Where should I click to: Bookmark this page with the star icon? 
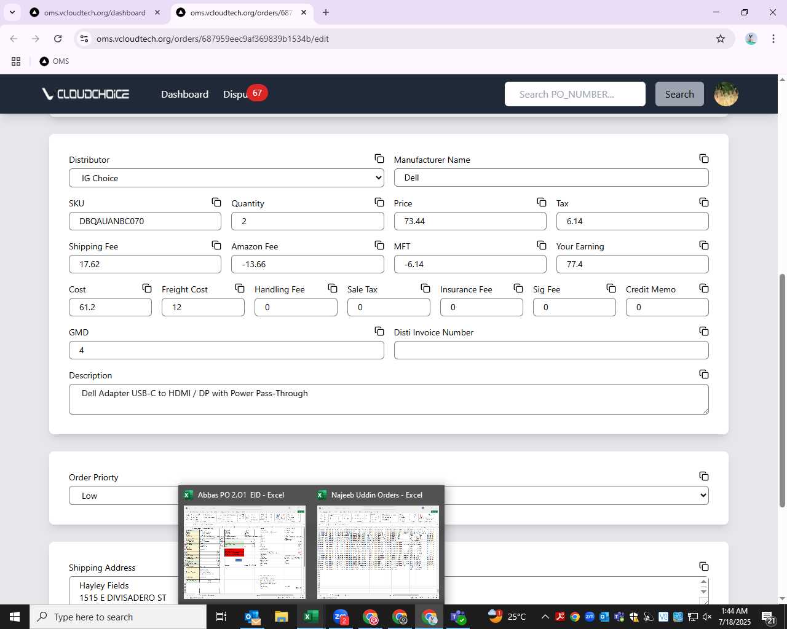click(x=721, y=39)
